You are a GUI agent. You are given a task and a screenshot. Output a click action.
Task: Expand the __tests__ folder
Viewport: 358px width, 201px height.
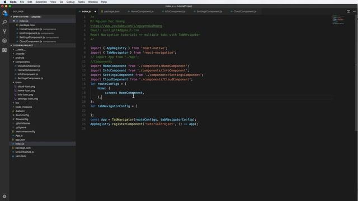(13, 50)
